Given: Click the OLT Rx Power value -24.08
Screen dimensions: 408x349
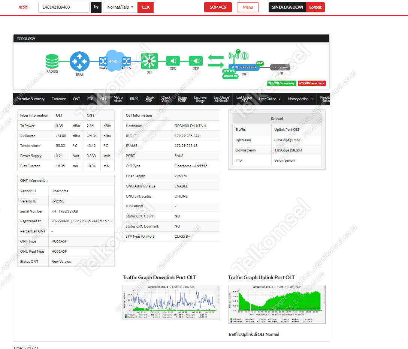Looking at the screenshot, I should (61, 136).
